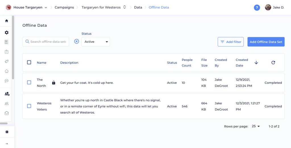Sort by the Status column header

(x=172, y=63)
